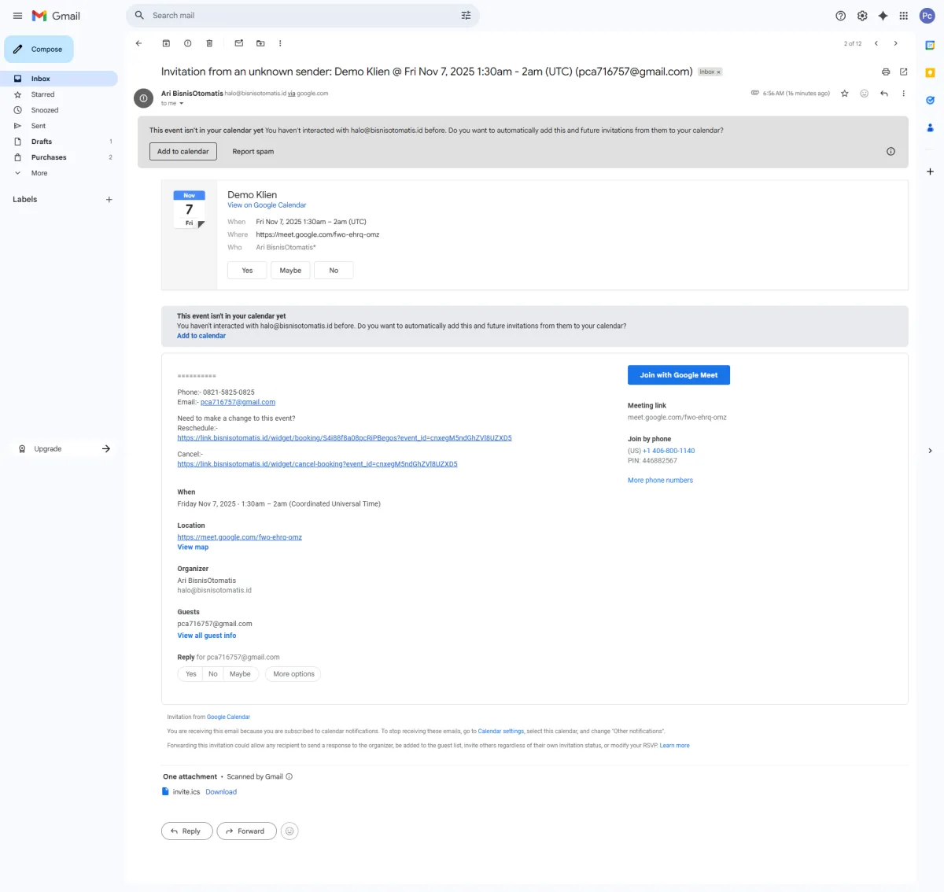Open Google Calendar side panel icon
The image size is (944, 892).
click(x=930, y=46)
